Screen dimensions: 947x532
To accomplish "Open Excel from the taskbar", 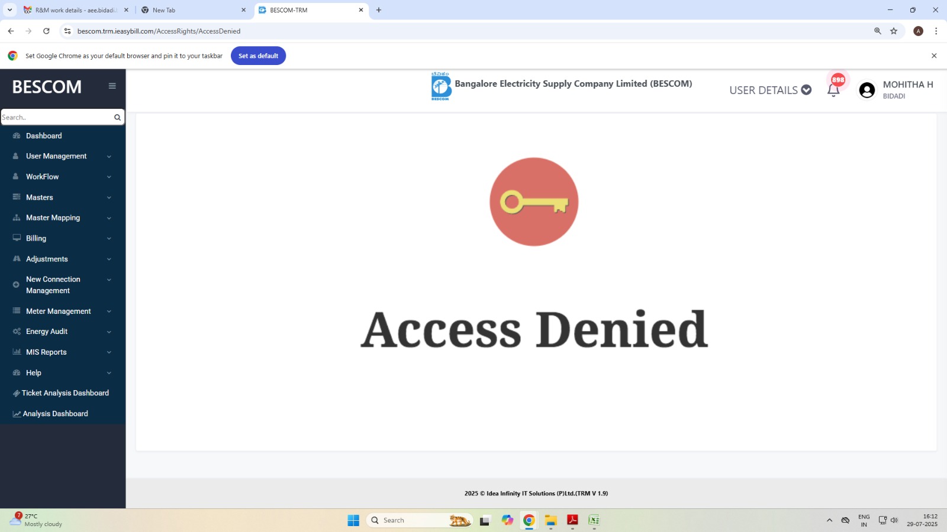I will pyautogui.click(x=594, y=520).
